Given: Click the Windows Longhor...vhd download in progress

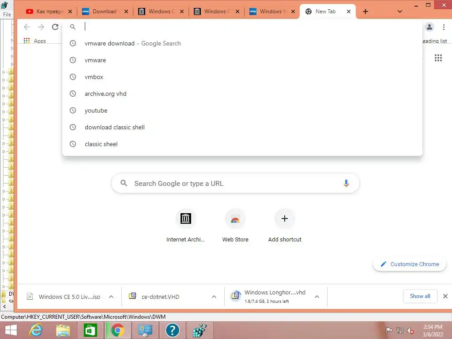Looking at the screenshot, I should 268,296.
